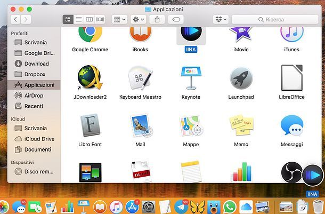This screenshot has width=325, height=214.
Task: Select Messaggi app in Finder window
Action: [x=292, y=125]
